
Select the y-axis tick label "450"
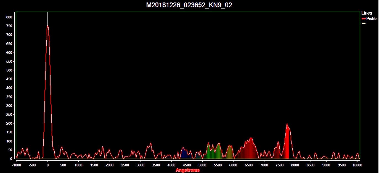[x=9, y=79]
